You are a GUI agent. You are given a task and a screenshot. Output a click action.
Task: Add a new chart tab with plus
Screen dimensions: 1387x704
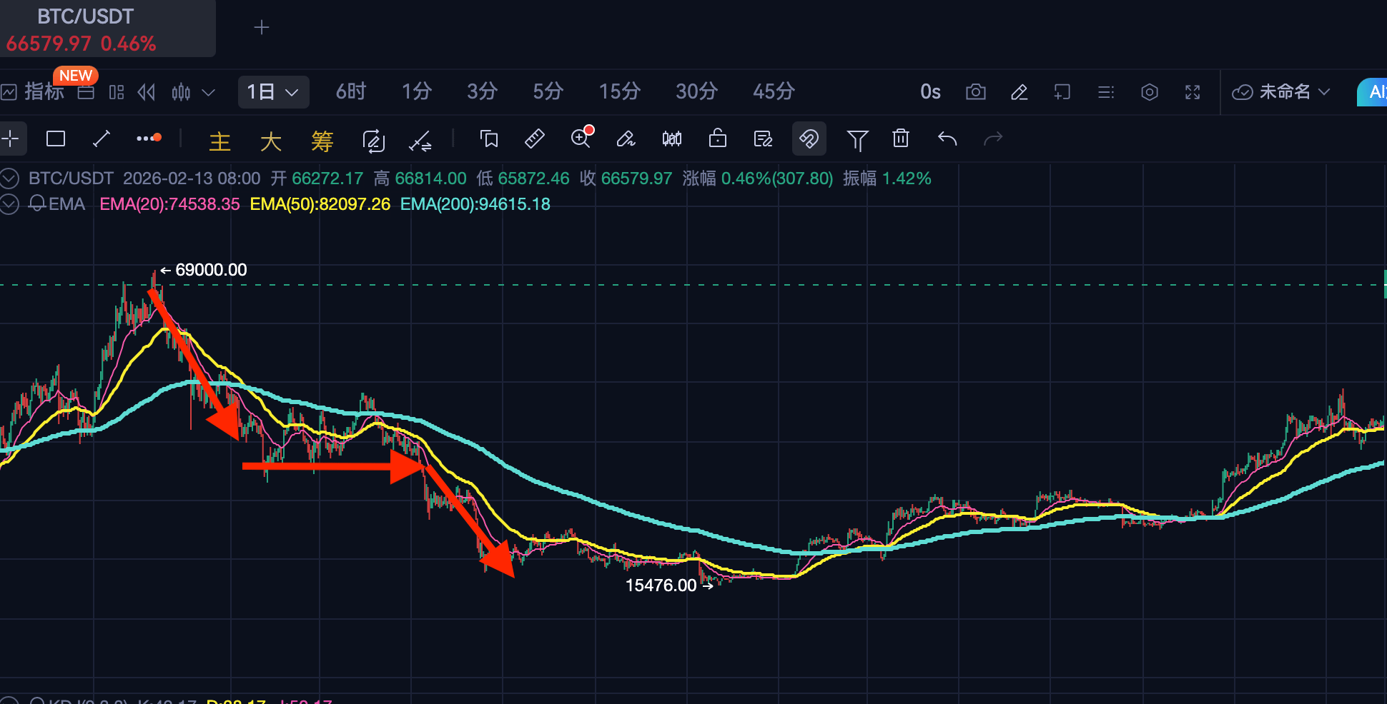[262, 27]
